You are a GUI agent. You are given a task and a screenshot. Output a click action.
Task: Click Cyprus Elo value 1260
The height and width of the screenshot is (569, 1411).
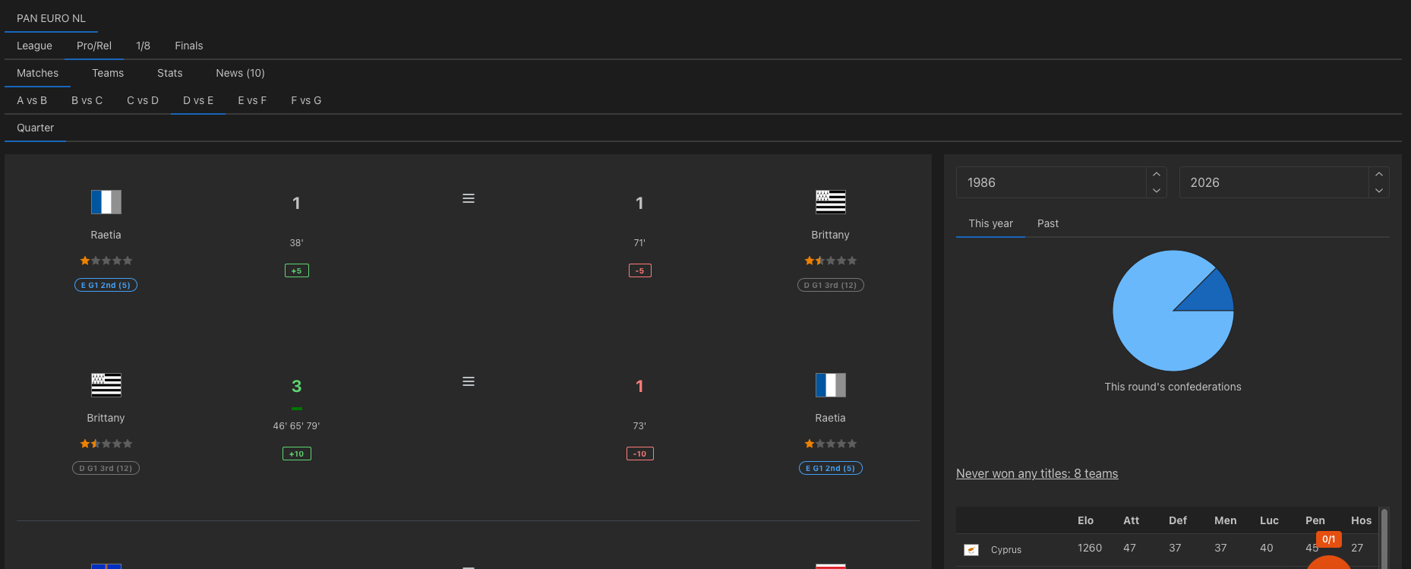1089,548
